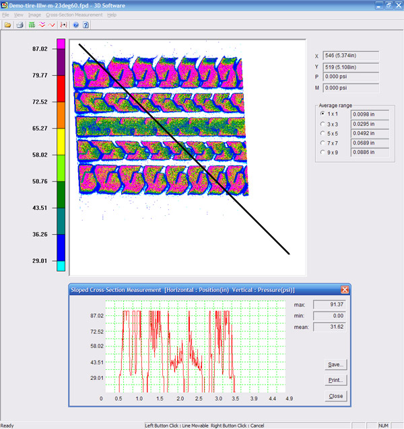Click the 58.02 legend scale label
The width and height of the screenshot is (404, 429).
point(40,155)
